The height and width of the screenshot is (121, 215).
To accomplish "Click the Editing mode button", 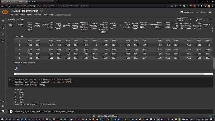I will [x=201, y=19].
